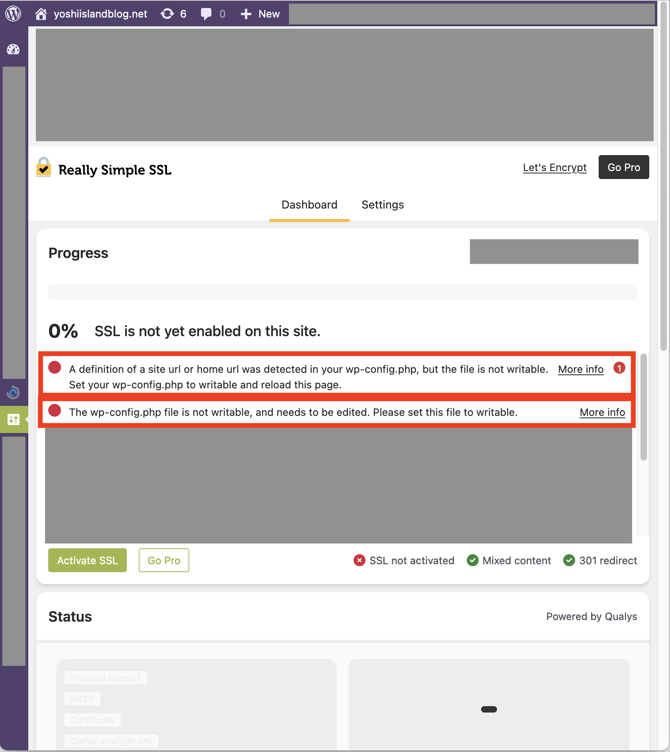The height and width of the screenshot is (752, 670).
Task: Open More info for wp-config not writable notice
Action: coord(602,412)
